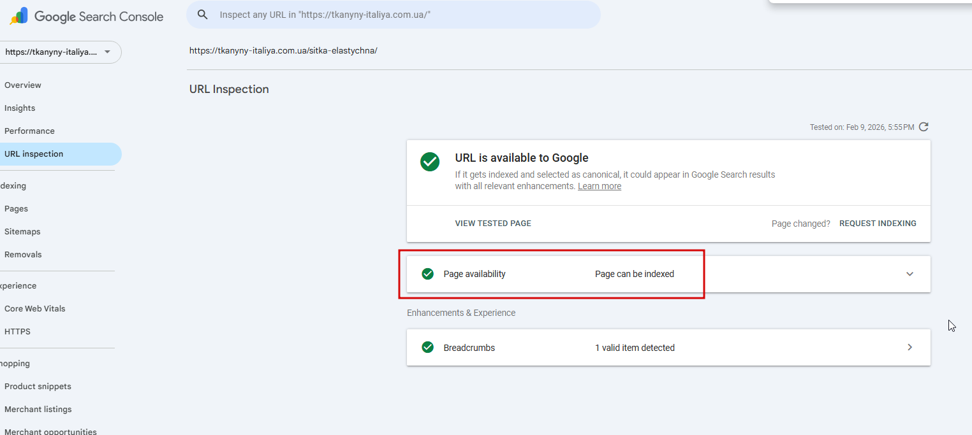Click the Page availability green check icon
Screen dimensions: 972x435
coord(428,274)
